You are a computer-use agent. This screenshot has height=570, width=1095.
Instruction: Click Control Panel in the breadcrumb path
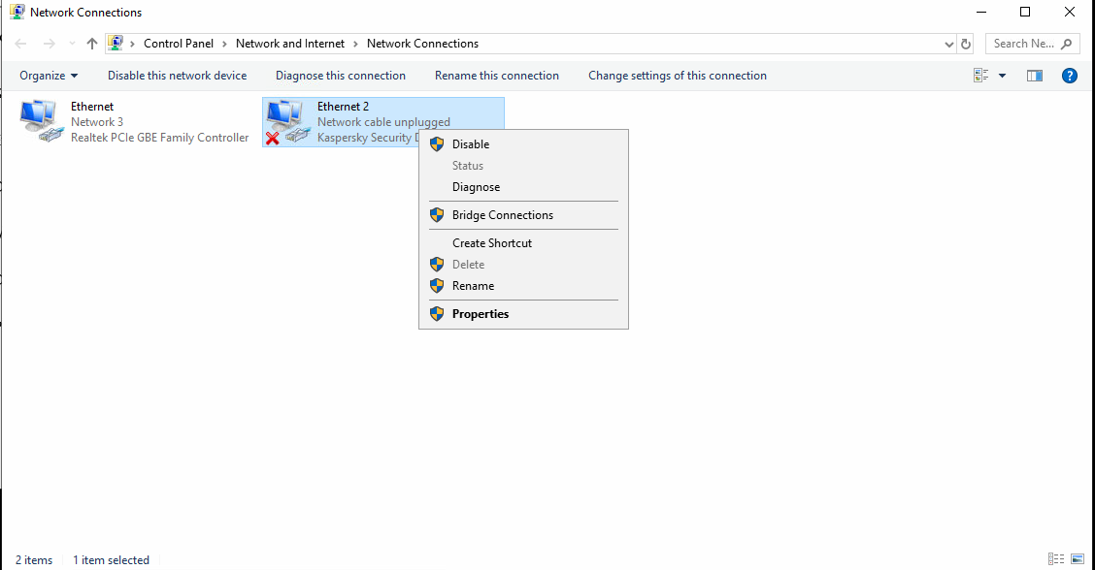click(x=179, y=44)
